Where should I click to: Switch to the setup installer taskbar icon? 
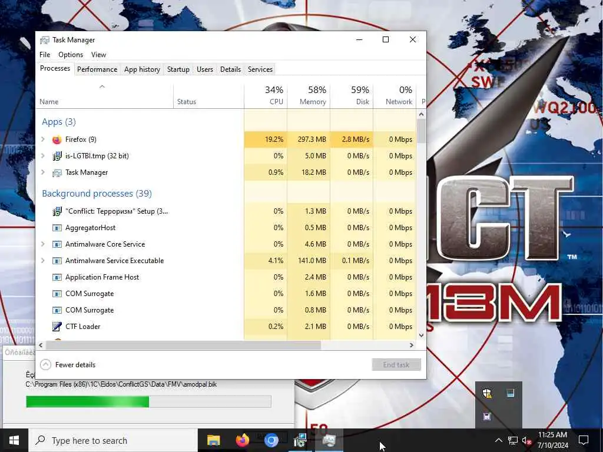pos(300,440)
